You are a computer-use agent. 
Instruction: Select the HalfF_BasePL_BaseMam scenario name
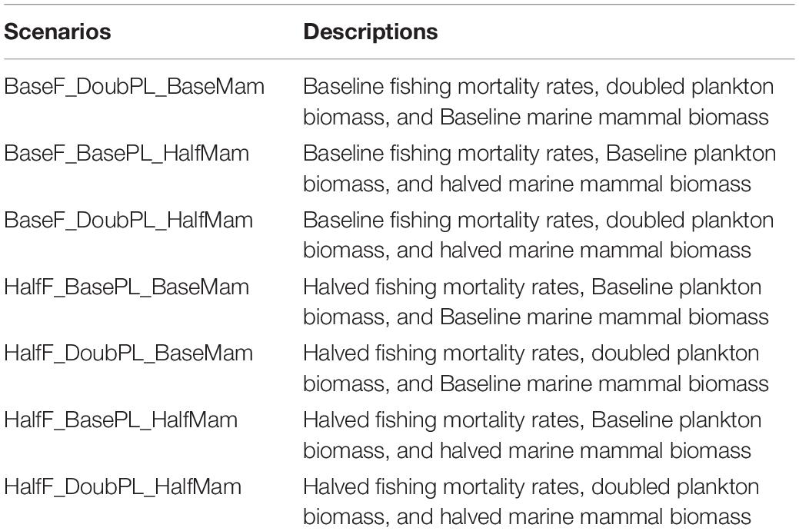126,287
